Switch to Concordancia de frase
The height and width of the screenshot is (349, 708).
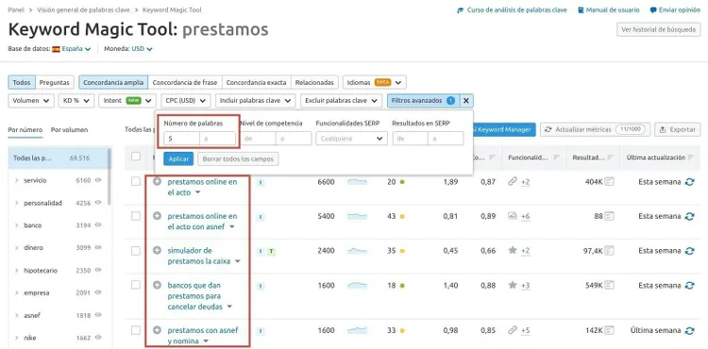pyautogui.click(x=185, y=82)
